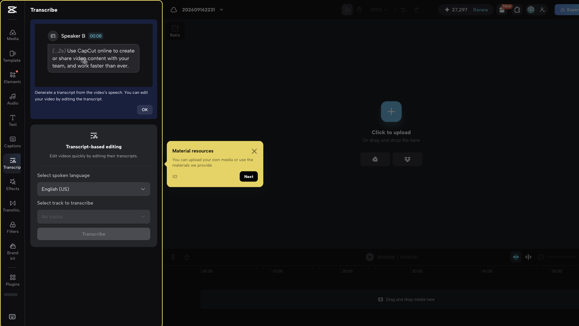This screenshot has height=326, width=579.
Task: Open the Ratio setting
Action: coord(175,31)
